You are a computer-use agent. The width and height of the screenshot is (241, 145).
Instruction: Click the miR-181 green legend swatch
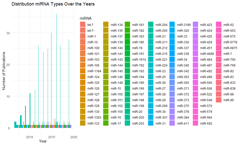point(127,25)
